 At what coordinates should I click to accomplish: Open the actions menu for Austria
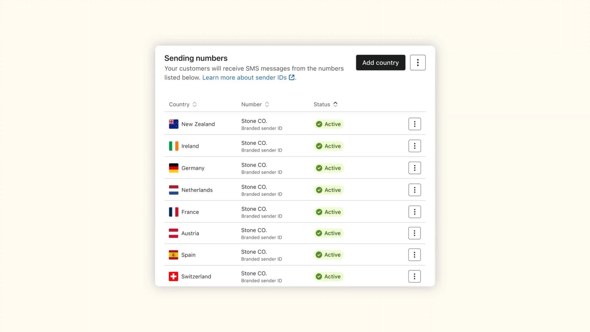(x=414, y=233)
